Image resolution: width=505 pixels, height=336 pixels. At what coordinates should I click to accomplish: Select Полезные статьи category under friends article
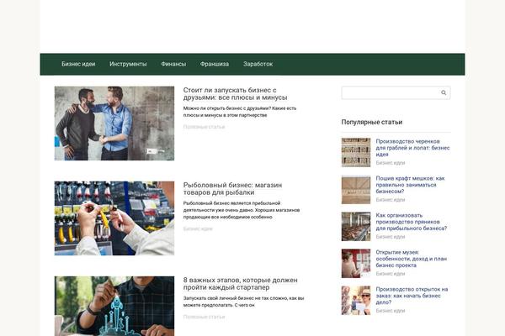tap(204, 127)
